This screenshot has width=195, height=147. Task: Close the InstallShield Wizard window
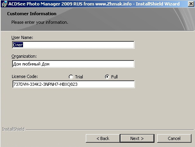[x=191, y=4]
